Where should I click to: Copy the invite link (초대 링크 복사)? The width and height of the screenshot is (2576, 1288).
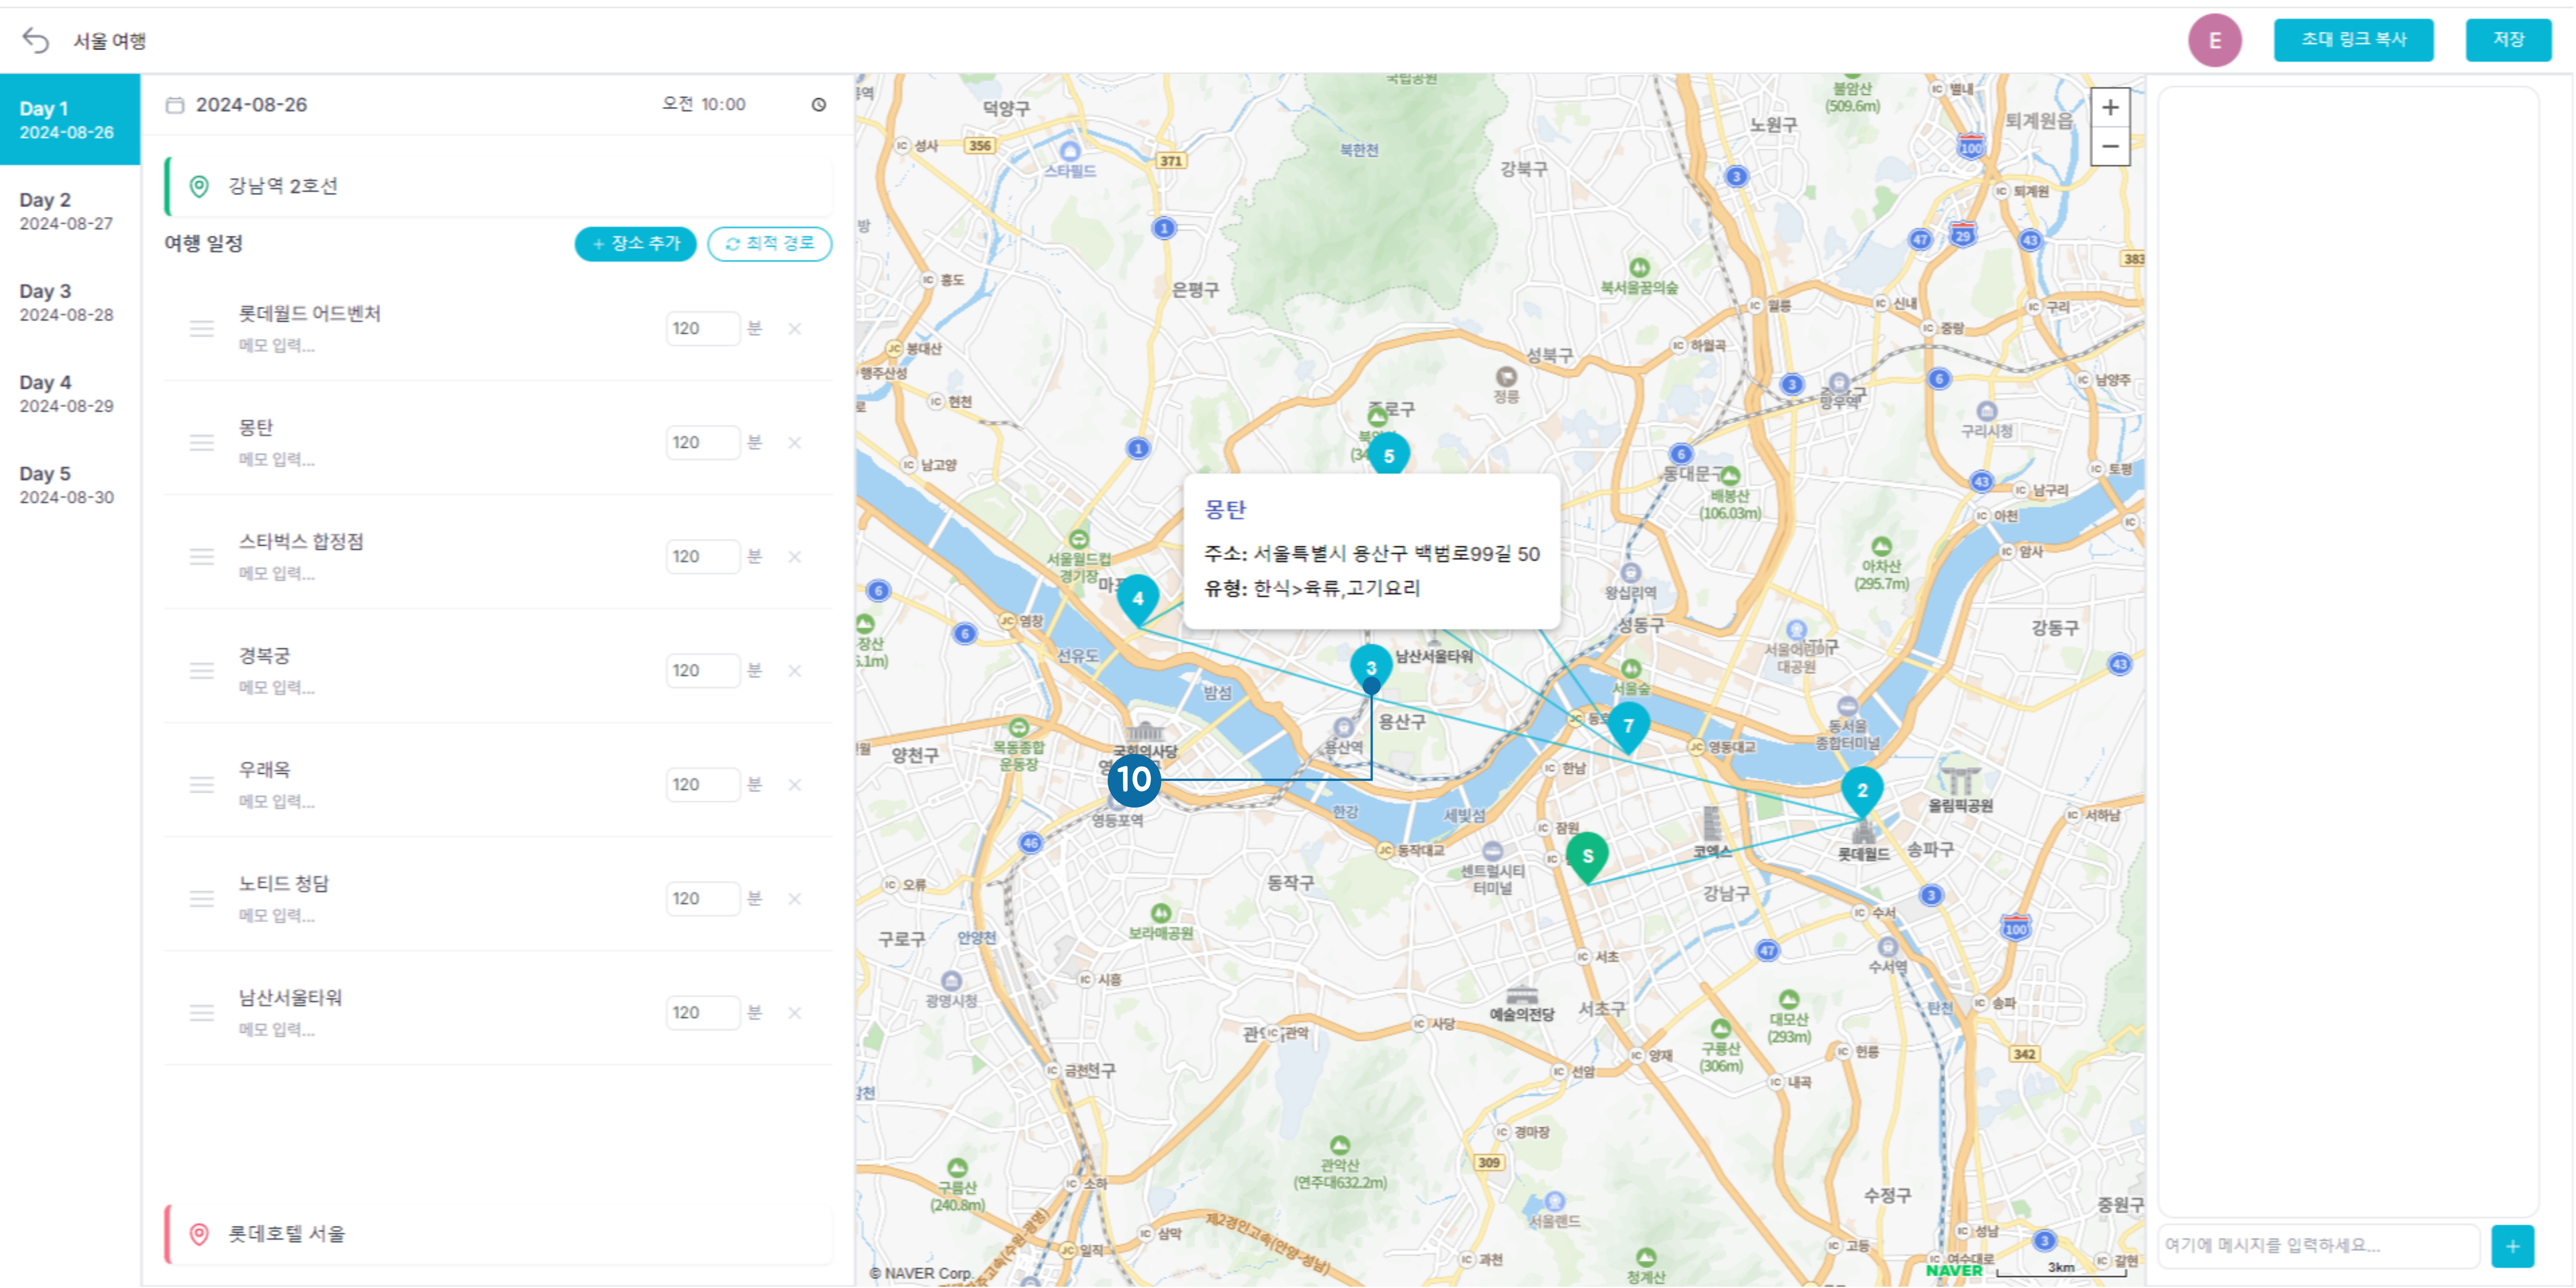pos(2353,40)
